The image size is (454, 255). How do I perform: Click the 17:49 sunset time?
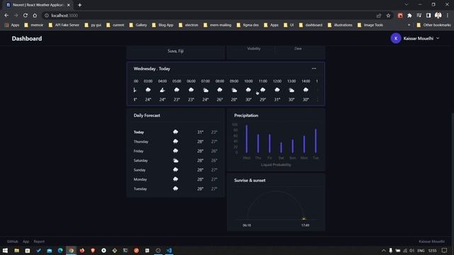pyautogui.click(x=305, y=225)
